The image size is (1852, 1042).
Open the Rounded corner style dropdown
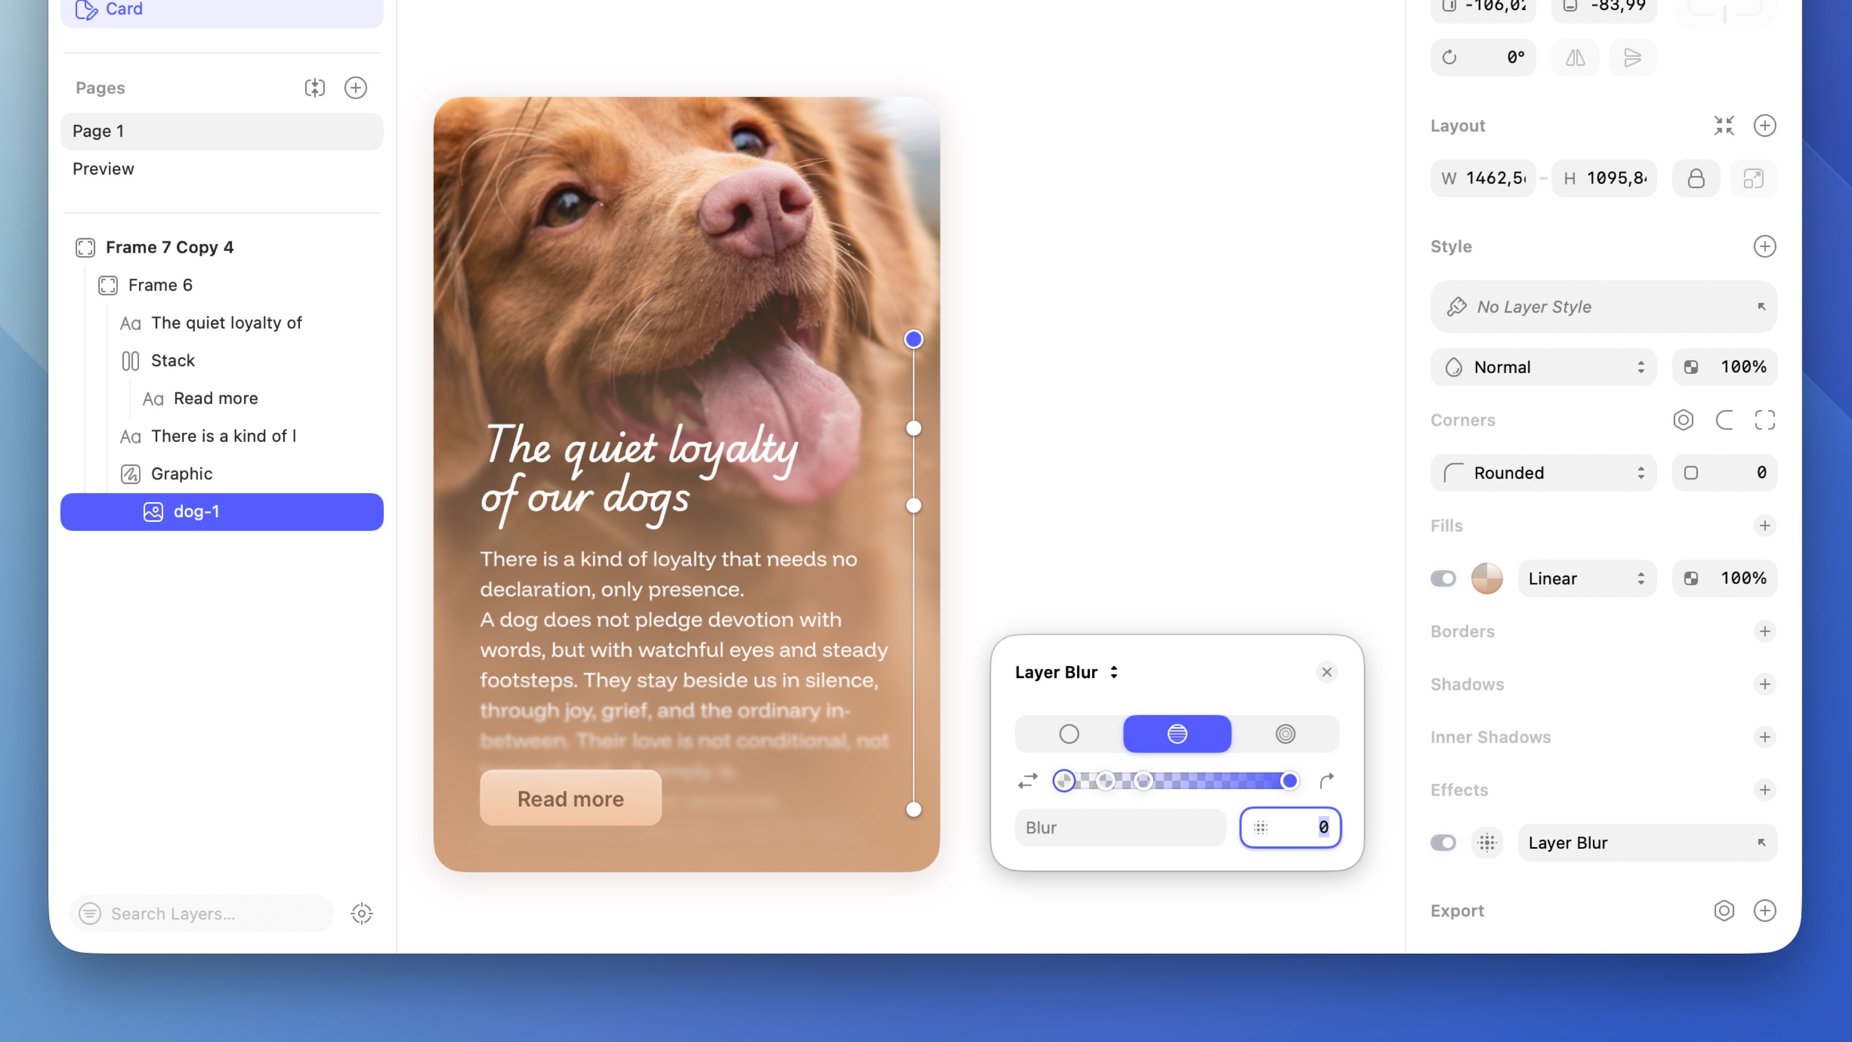[x=1543, y=473]
